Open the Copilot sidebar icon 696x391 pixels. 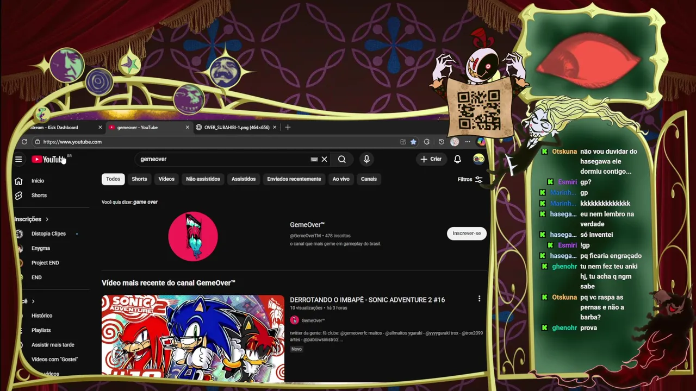[x=481, y=142]
